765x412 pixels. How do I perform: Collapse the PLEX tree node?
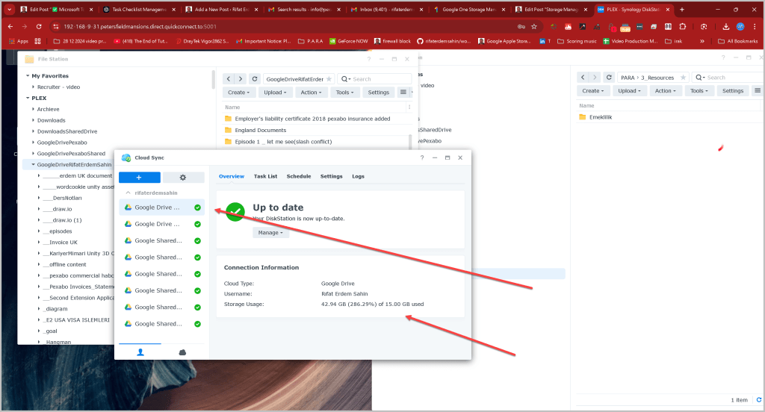(28, 98)
